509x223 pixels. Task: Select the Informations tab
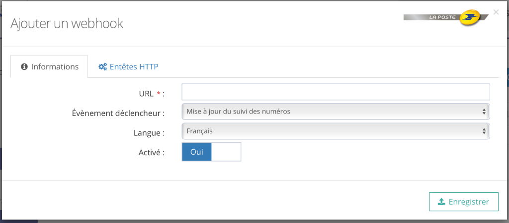pos(49,67)
